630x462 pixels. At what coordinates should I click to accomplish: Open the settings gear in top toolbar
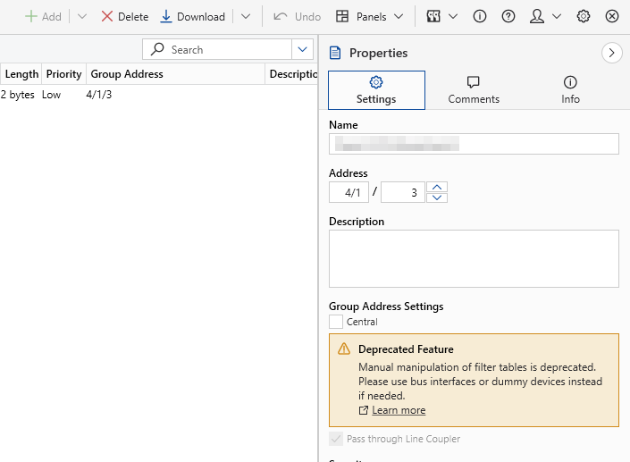[x=584, y=17]
